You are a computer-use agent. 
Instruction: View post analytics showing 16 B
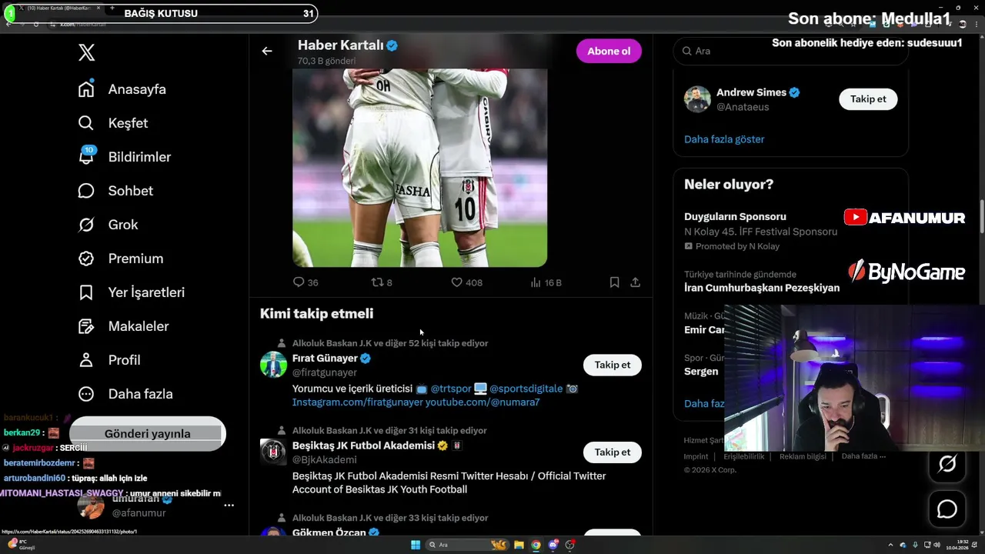pos(536,282)
